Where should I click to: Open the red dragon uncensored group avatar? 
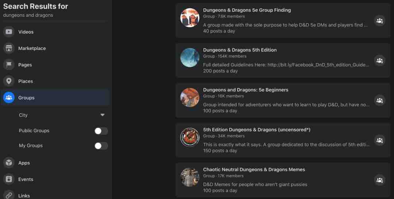pyautogui.click(x=190, y=137)
